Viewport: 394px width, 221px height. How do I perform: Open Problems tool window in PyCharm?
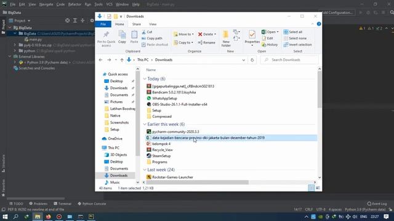tap(38, 204)
